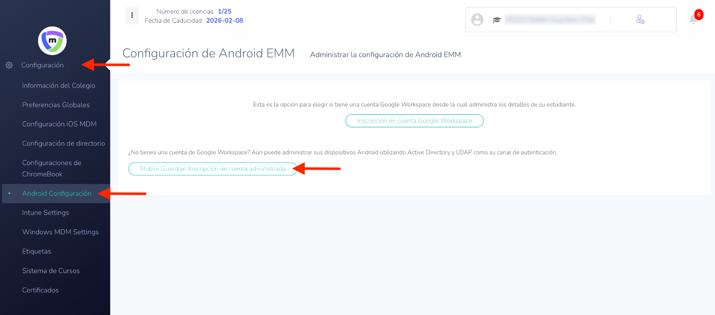The width and height of the screenshot is (715, 315).
Task: Open the user settings gear icon
Action: tap(640, 20)
